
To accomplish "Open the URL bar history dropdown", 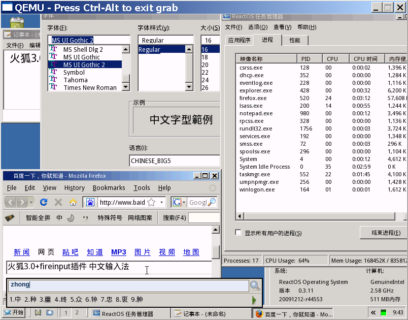I will pyautogui.click(x=161, y=202).
